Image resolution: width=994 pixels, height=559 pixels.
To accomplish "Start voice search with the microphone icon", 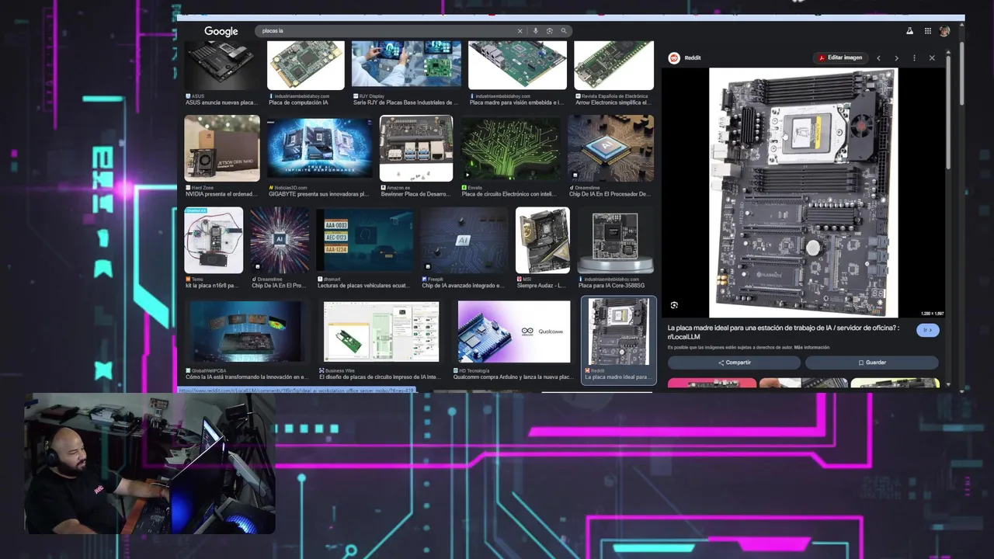I will pos(535,31).
